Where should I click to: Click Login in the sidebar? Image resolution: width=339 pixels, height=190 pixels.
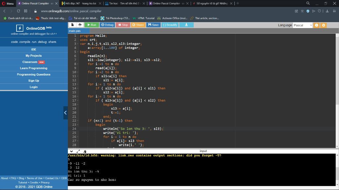34,87
